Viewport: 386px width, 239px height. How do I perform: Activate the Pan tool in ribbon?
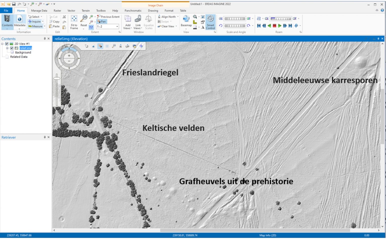click(102, 22)
